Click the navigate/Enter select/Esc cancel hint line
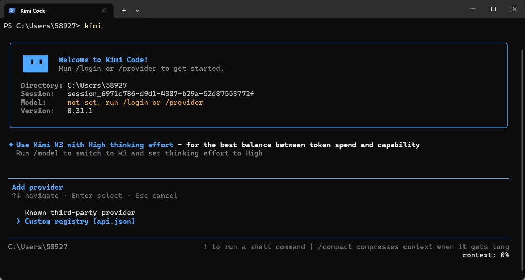Screen dimensions: 525x280 (x=95, y=195)
